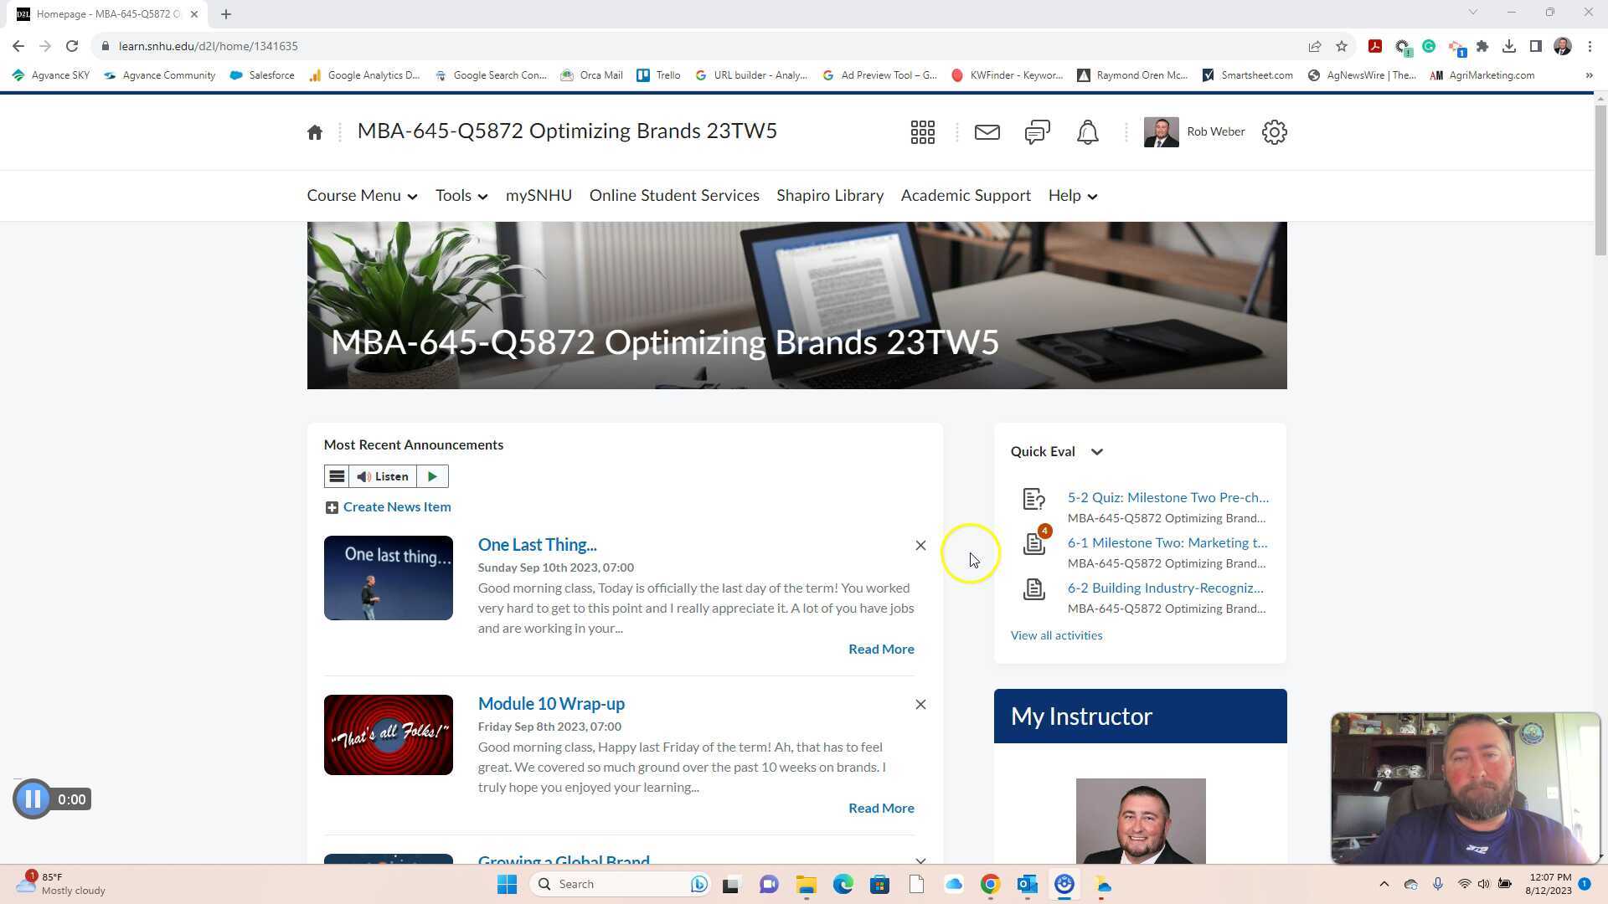The width and height of the screenshot is (1608, 904).
Task: Pause the screen recording timer
Action: pyautogui.click(x=33, y=799)
